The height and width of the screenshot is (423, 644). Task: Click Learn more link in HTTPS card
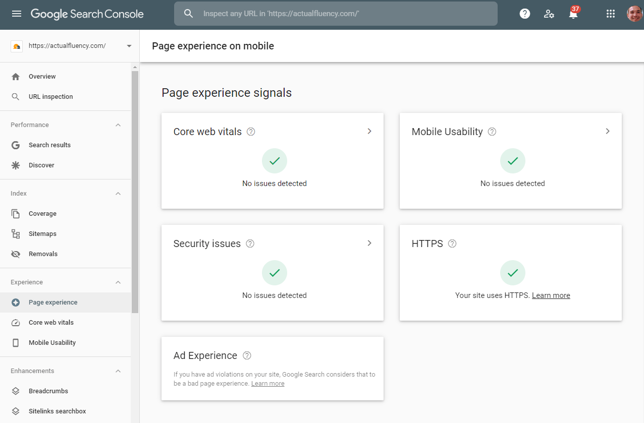tap(551, 295)
